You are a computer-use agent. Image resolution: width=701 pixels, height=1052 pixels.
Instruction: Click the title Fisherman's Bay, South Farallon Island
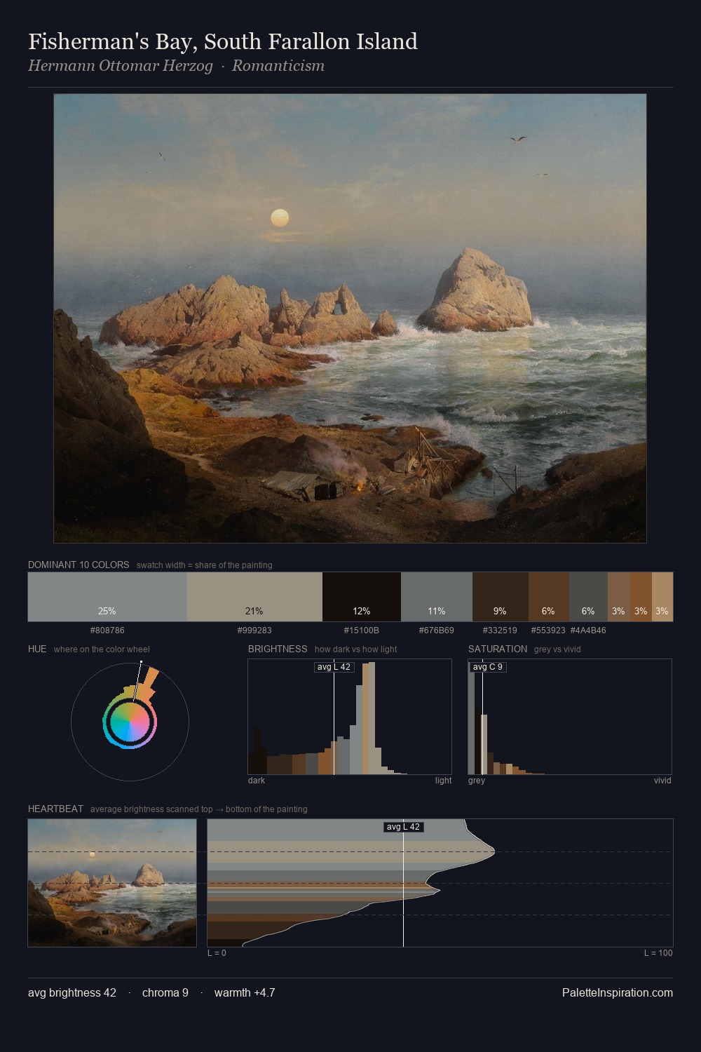[x=223, y=41]
